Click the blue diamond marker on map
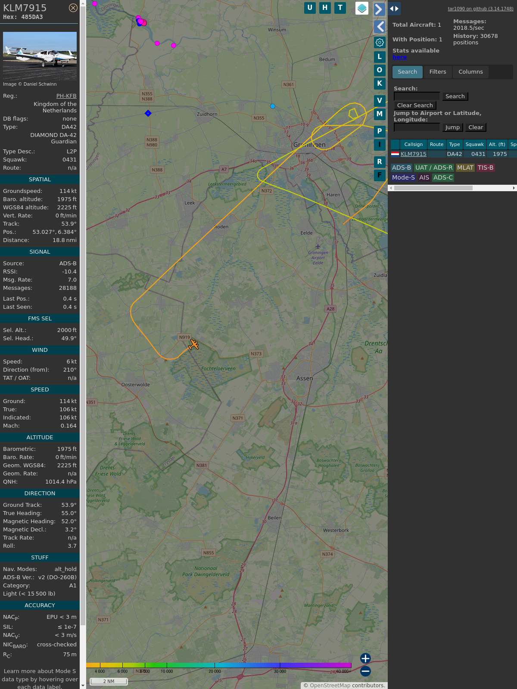This screenshot has height=689, width=517. click(148, 113)
